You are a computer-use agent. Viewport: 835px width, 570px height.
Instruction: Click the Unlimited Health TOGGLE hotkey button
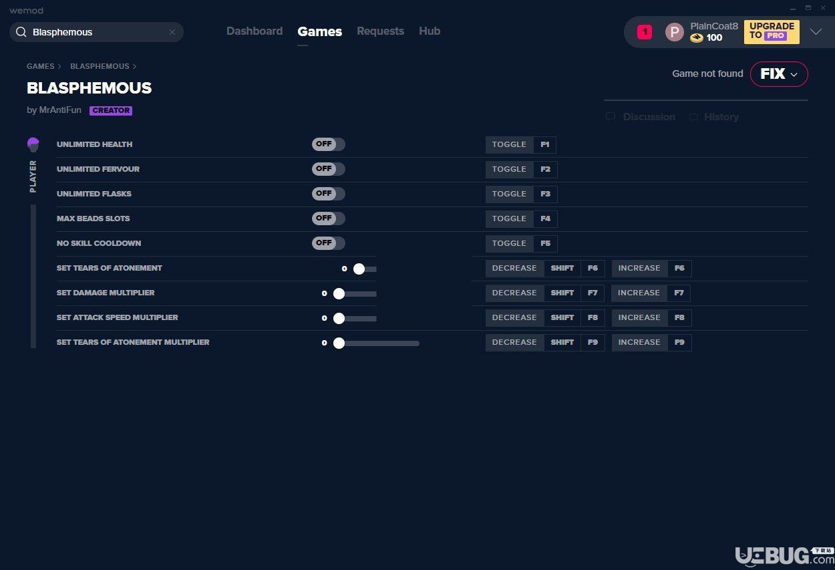509,144
